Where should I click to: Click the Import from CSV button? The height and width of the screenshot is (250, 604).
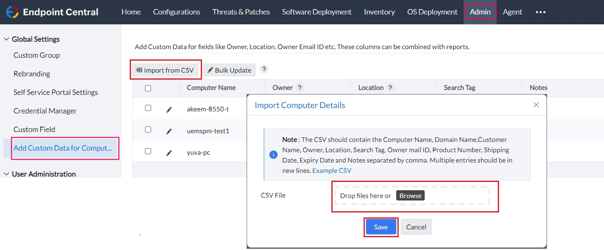[x=165, y=70]
